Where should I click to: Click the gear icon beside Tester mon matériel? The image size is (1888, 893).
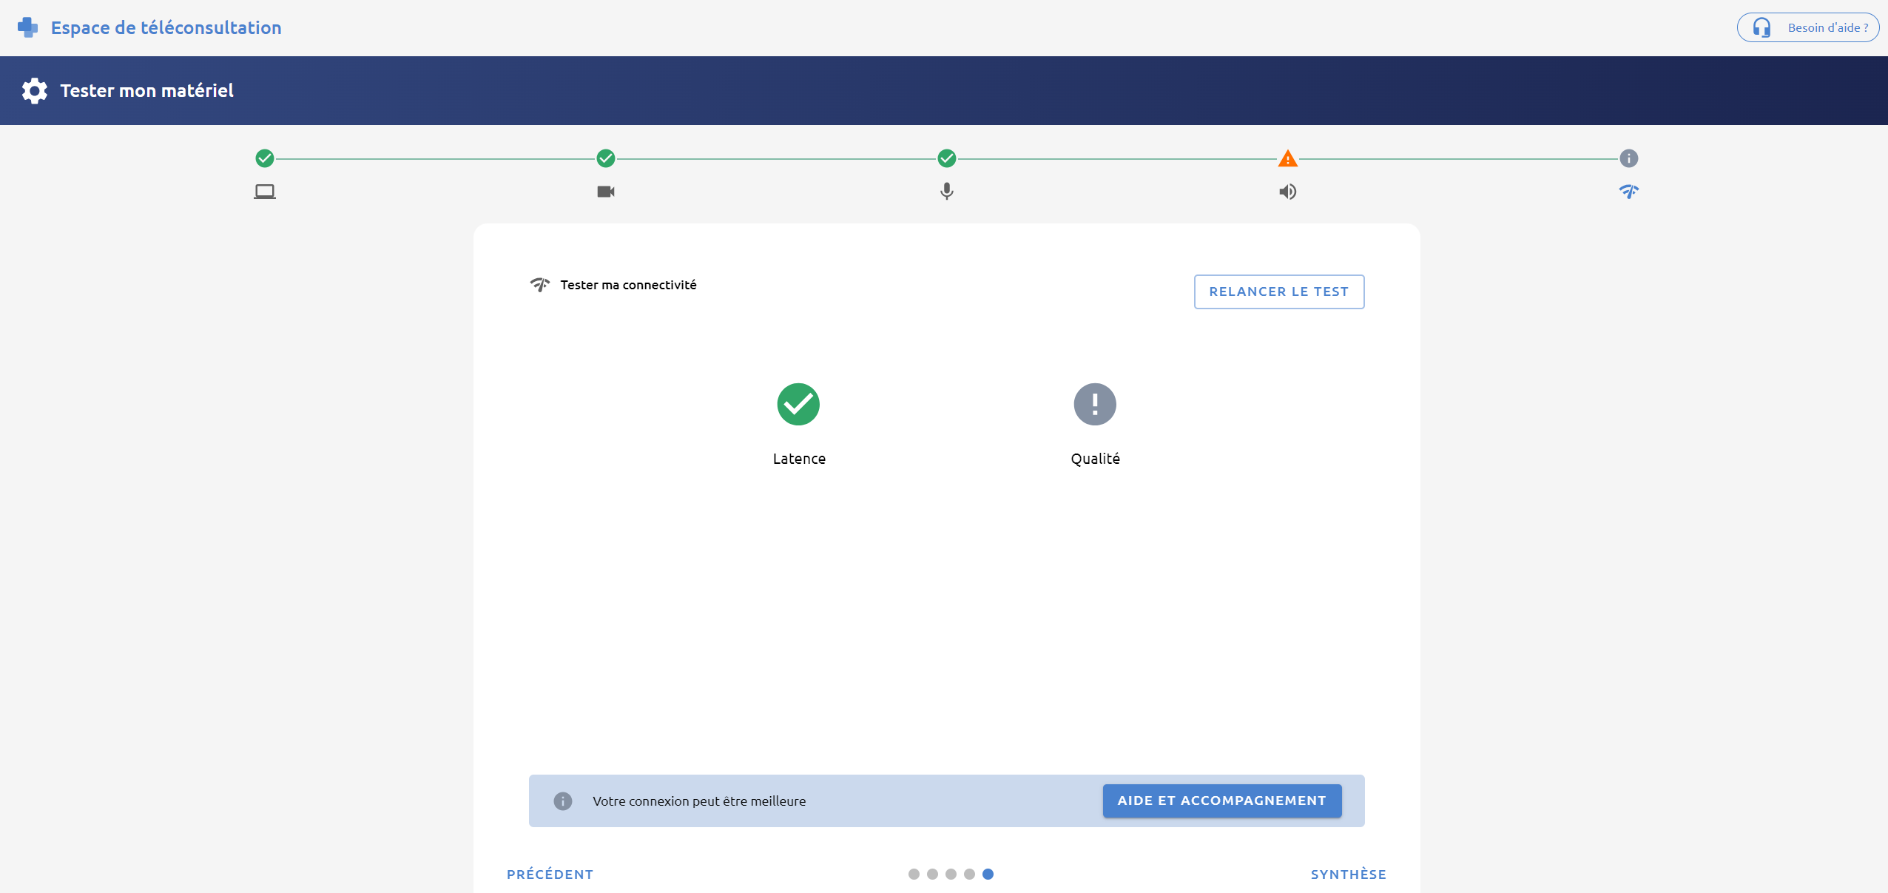[34, 91]
